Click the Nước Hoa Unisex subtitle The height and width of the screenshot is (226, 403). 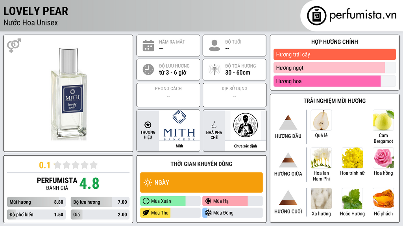[x=31, y=22]
